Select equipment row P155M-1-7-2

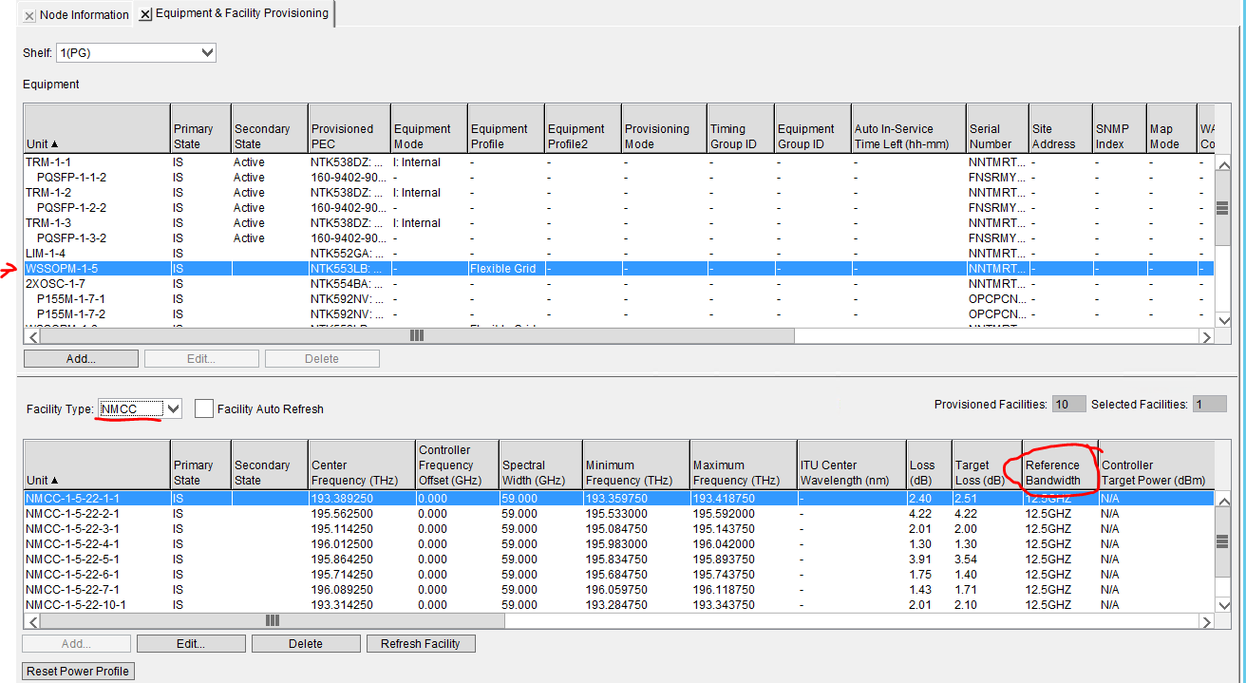[619, 314]
